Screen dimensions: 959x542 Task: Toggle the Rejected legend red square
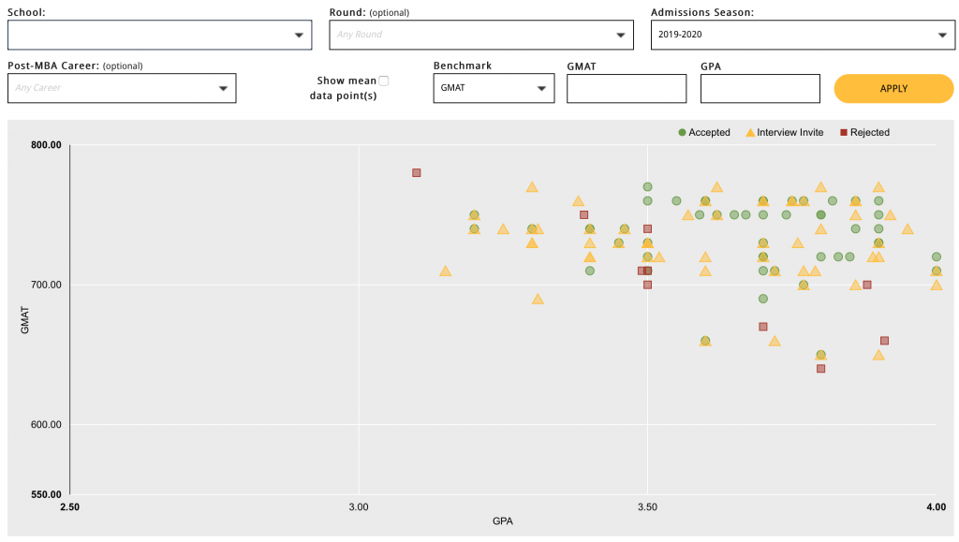[843, 133]
